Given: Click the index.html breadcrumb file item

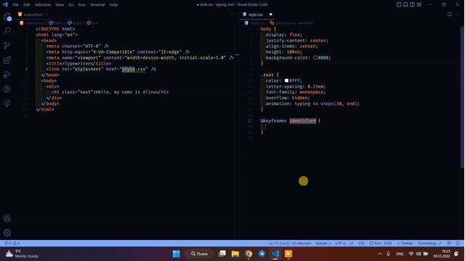Looking at the screenshot, I should [x=32, y=22].
